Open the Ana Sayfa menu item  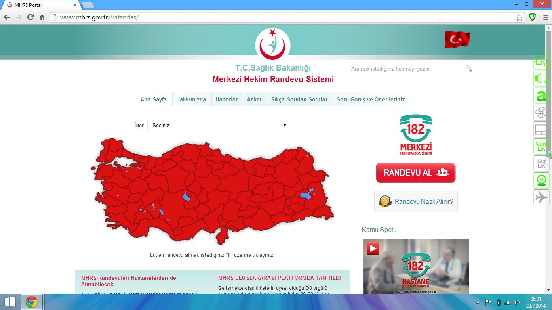pyautogui.click(x=154, y=99)
